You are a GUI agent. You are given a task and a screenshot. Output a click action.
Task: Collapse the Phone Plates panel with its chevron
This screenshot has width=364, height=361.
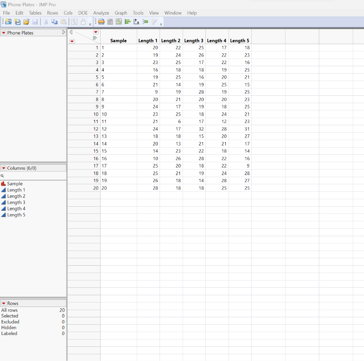click(64, 32)
